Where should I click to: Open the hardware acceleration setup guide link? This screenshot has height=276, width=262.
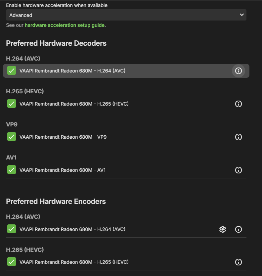coord(65,25)
